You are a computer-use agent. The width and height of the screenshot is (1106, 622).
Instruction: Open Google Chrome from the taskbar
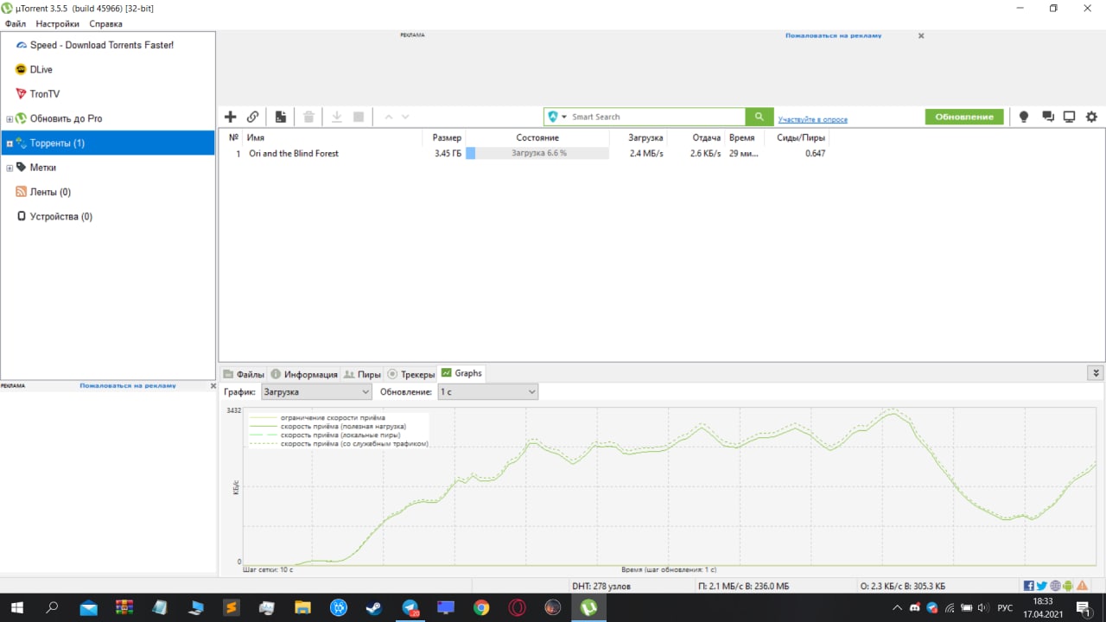point(481,608)
